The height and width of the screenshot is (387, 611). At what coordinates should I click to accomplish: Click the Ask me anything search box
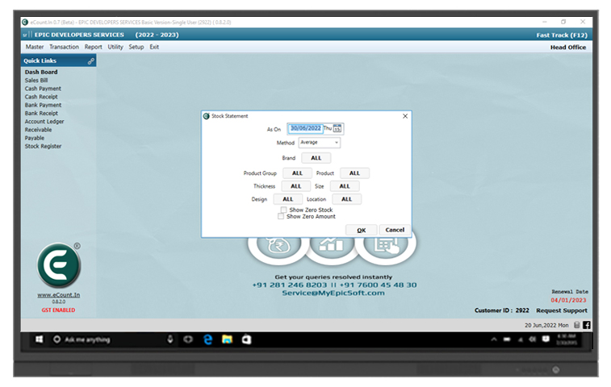coord(107,339)
